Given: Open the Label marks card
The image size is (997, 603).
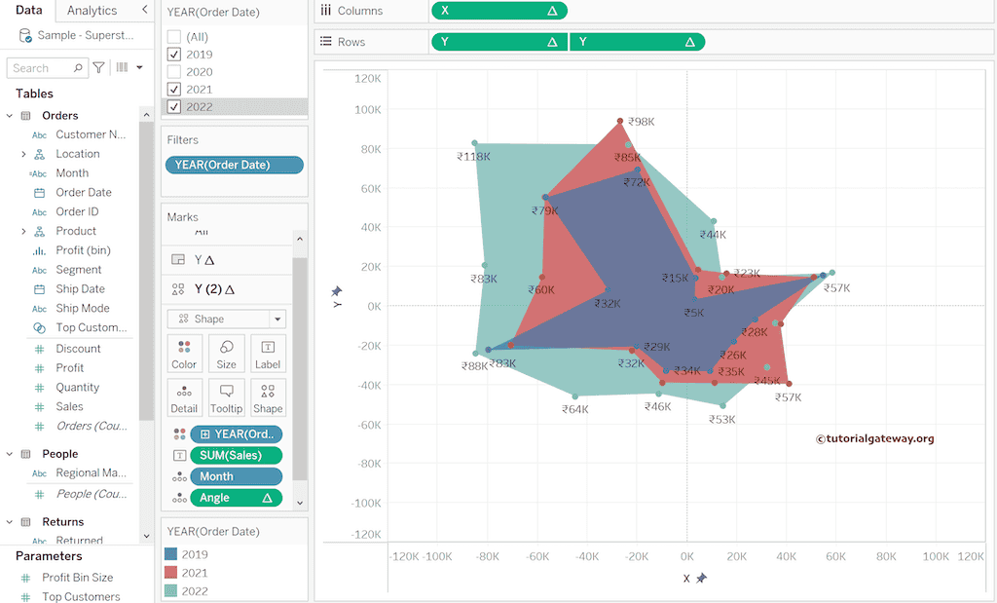Looking at the screenshot, I should 268,354.
